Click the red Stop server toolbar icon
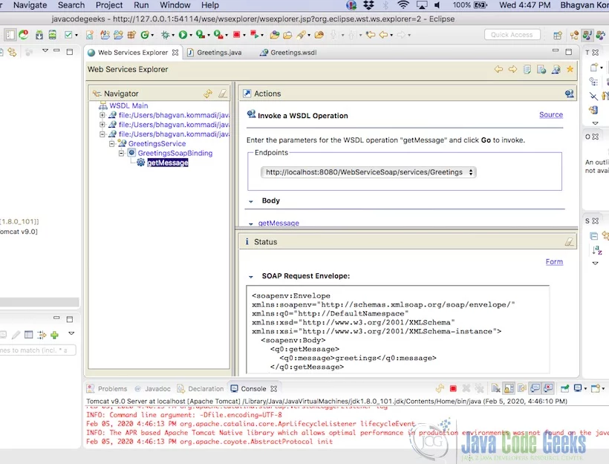The width and height of the screenshot is (609, 464). coord(236,35)
